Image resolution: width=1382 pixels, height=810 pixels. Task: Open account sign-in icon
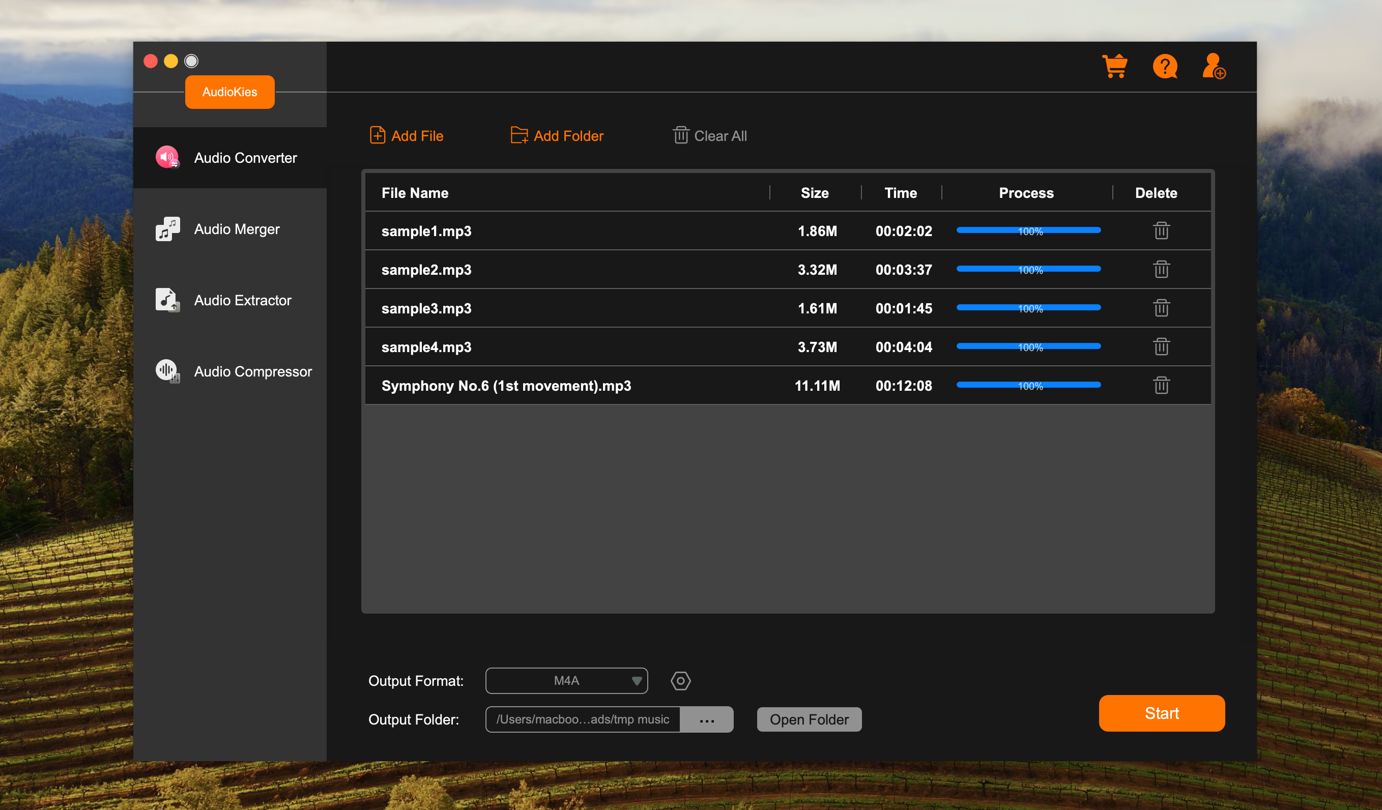tap(1213, 66)
